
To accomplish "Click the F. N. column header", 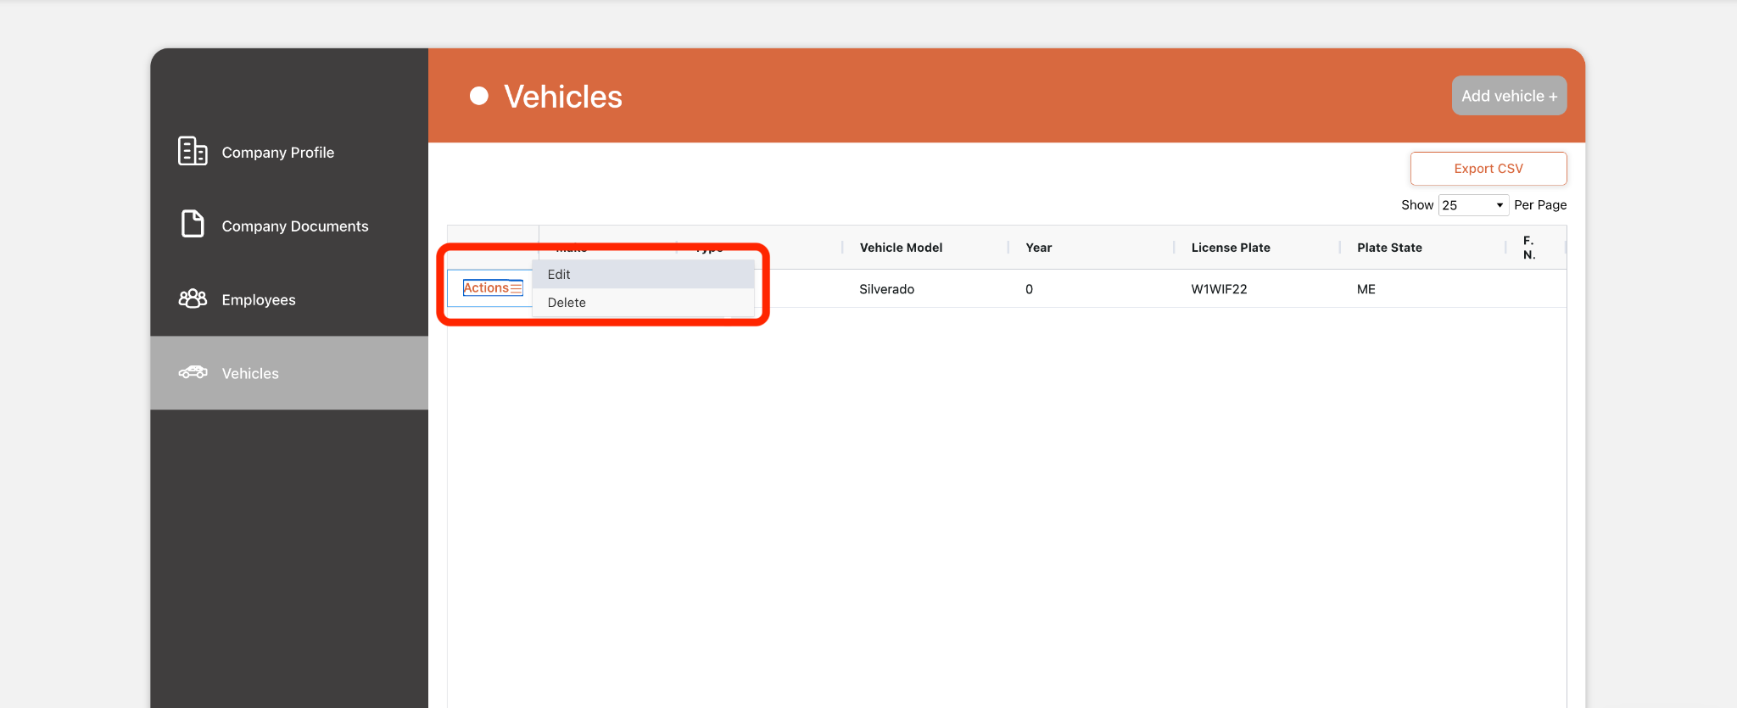I will (x=1528, y=248).
